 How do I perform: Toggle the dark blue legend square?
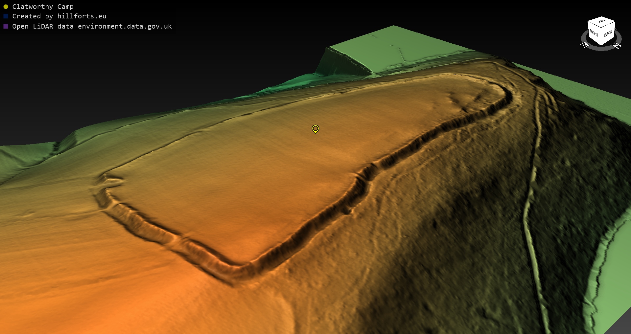pyautogui.click(x=6, y=16)
